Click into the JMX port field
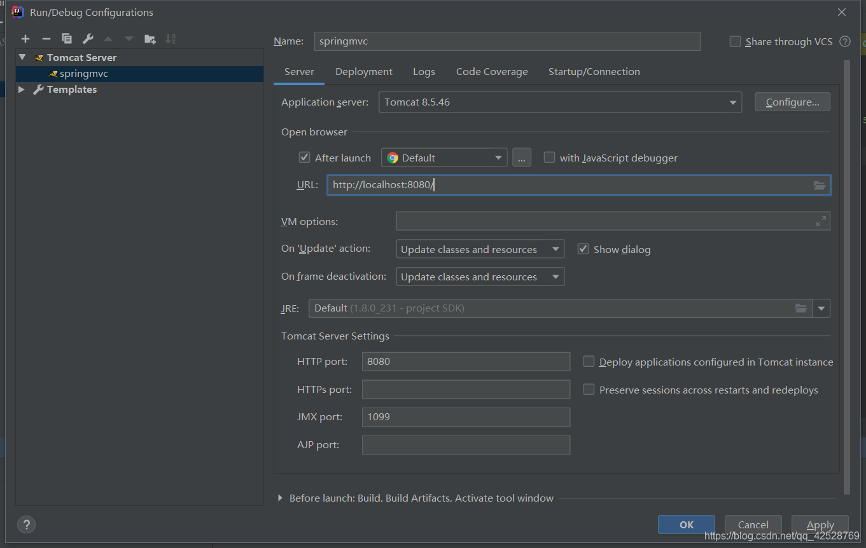 coord(466,417)
